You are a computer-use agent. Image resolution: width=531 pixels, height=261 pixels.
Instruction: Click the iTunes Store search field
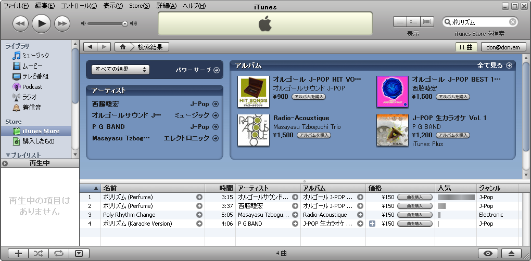pos(480,22)
